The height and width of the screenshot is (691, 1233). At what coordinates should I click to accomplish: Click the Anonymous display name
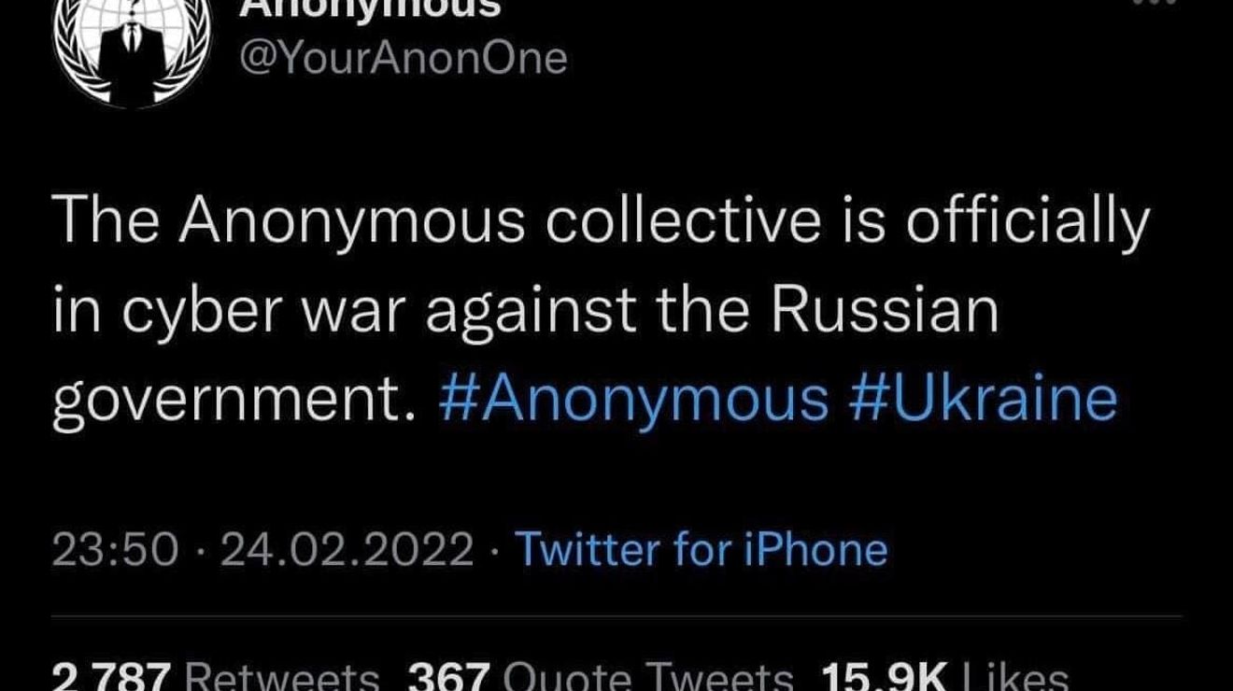(x=371, y=7)
